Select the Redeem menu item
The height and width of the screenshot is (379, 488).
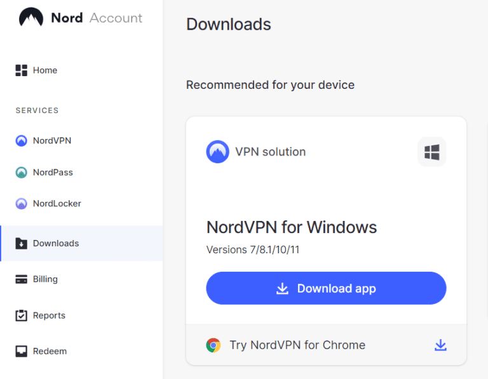[x=50, y=351]
